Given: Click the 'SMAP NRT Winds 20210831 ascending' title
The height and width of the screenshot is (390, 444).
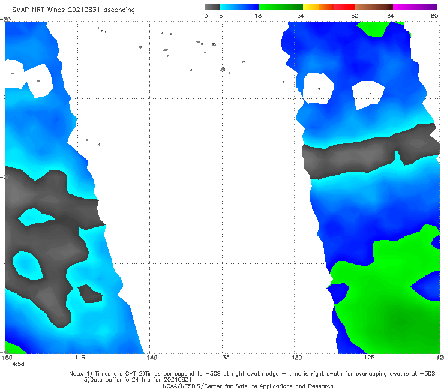Looking at the screenshot, I should pos(73,10).
